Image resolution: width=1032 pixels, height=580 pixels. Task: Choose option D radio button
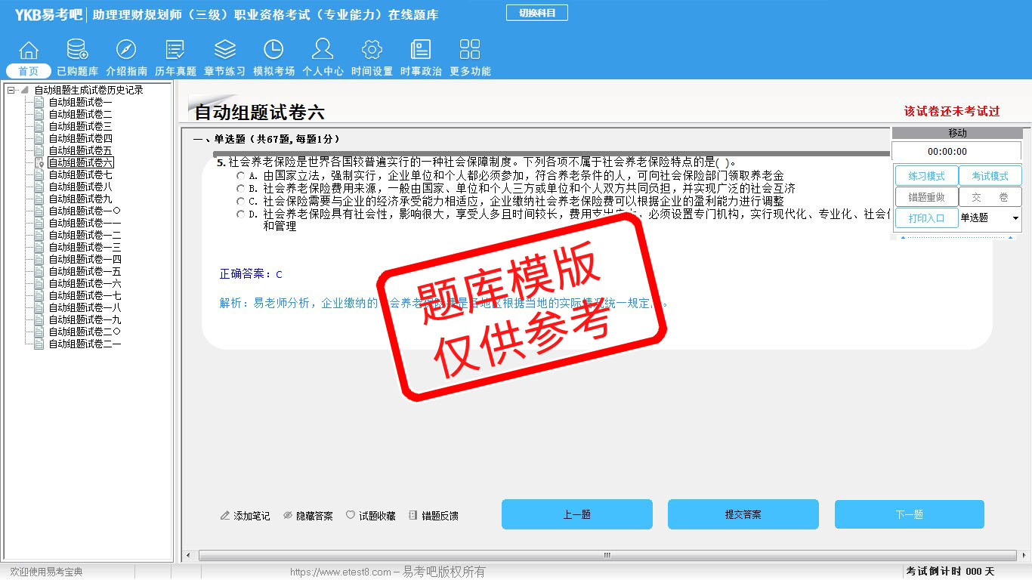[x=241, y=214]
